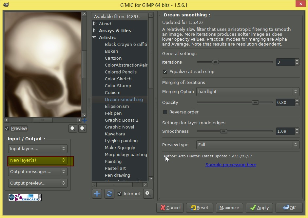Open the Input layers dropdown
The width and height of the screenshot is (308, 218).
click(x=38, y=149)
